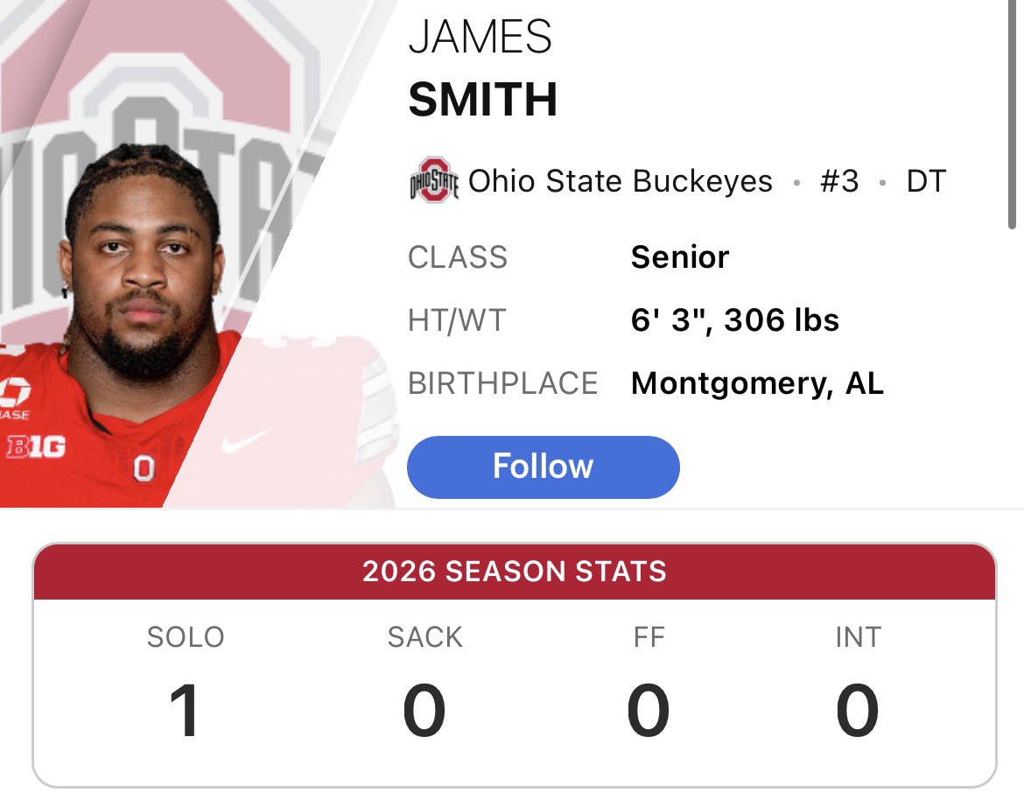
Task: Select the DT position label
Action: 926,181
